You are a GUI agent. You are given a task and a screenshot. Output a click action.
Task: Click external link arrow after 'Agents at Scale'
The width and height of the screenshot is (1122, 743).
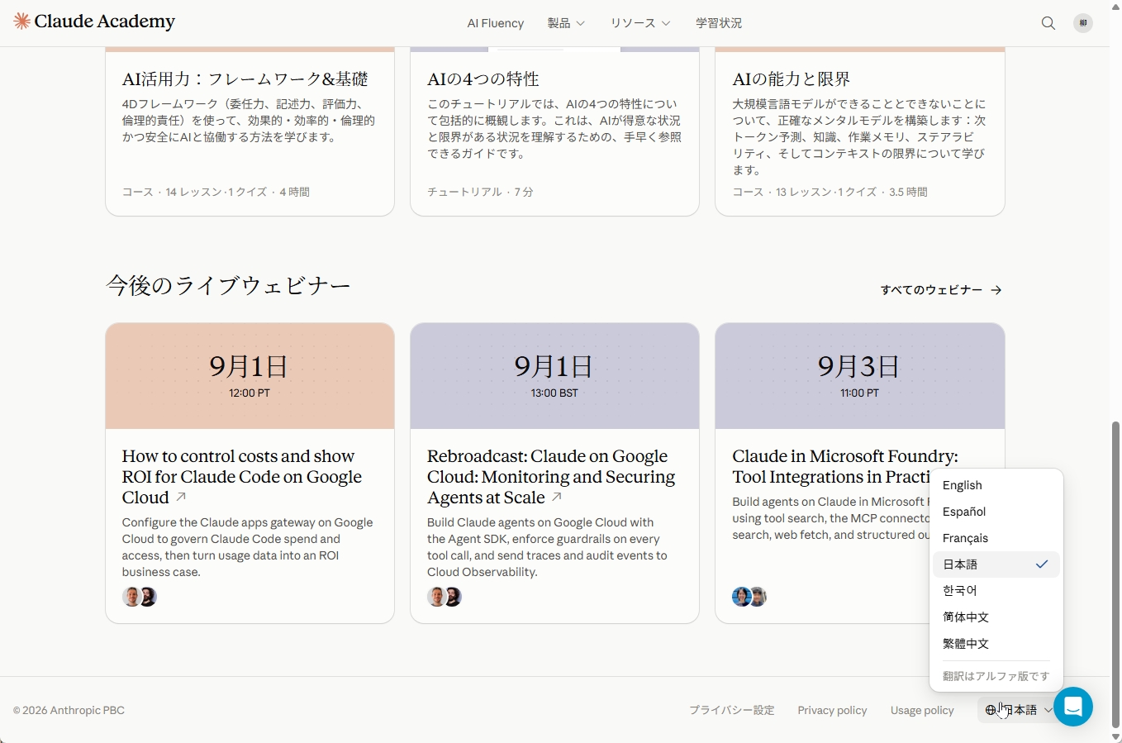pyautogui.click(x=557, y=497)
